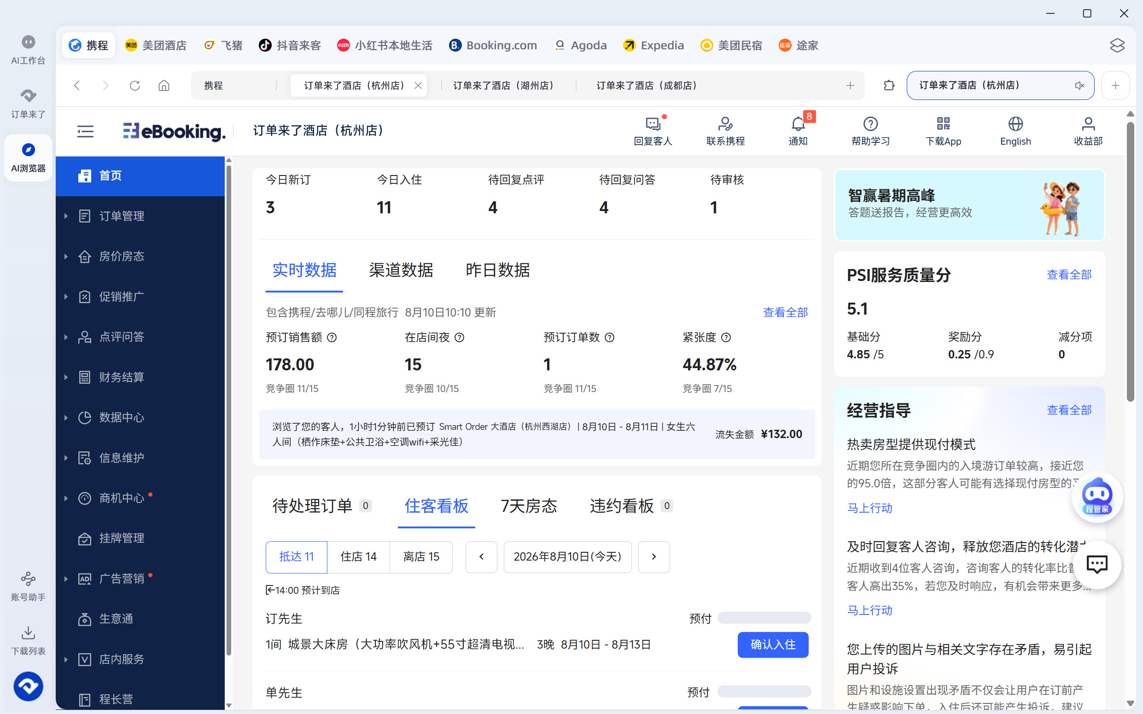
Task: Click 查看全部 for 经营指导
Action: tap(1069, 410)
